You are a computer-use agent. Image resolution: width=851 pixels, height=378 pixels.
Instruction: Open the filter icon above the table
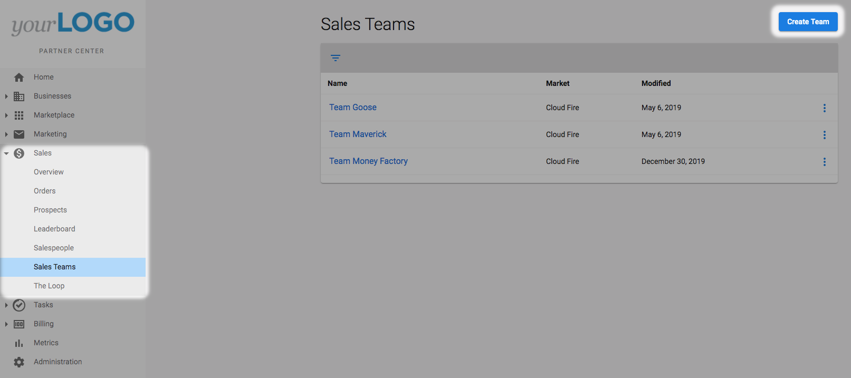click(336, 58)
